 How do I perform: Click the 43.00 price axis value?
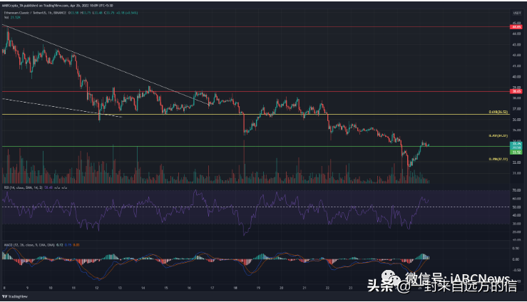point(516,45)
